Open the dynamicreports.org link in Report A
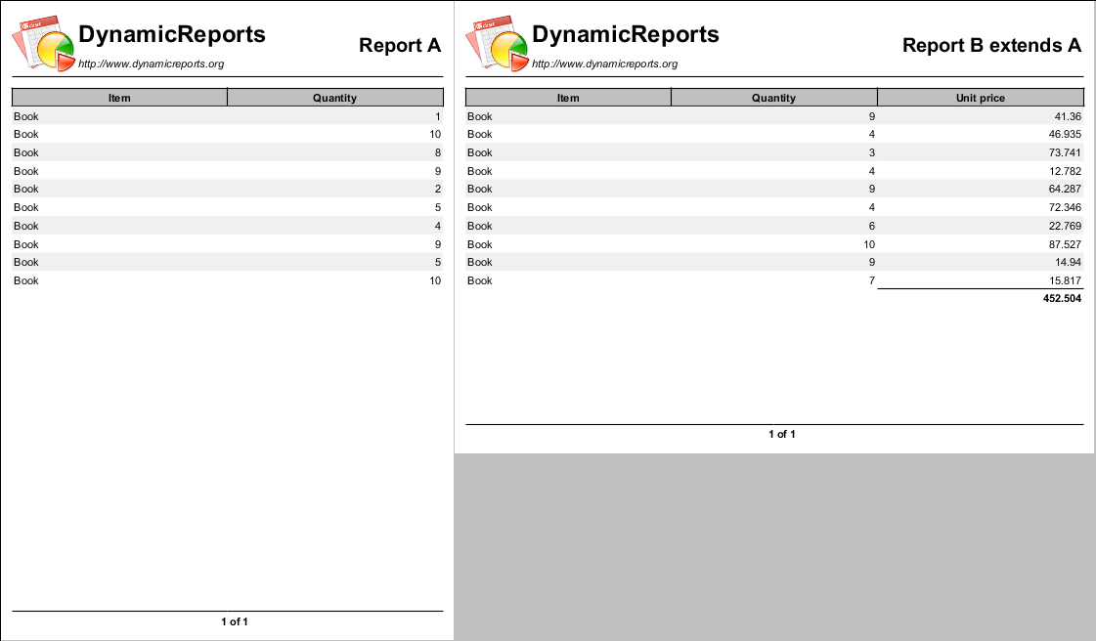The image size is (1096, 641). (x=151, y=64)
